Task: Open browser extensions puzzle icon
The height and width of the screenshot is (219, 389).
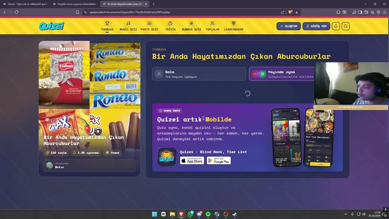Action: (338, 12)
